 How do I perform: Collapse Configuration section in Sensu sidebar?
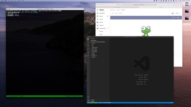[x=107, y=28]
